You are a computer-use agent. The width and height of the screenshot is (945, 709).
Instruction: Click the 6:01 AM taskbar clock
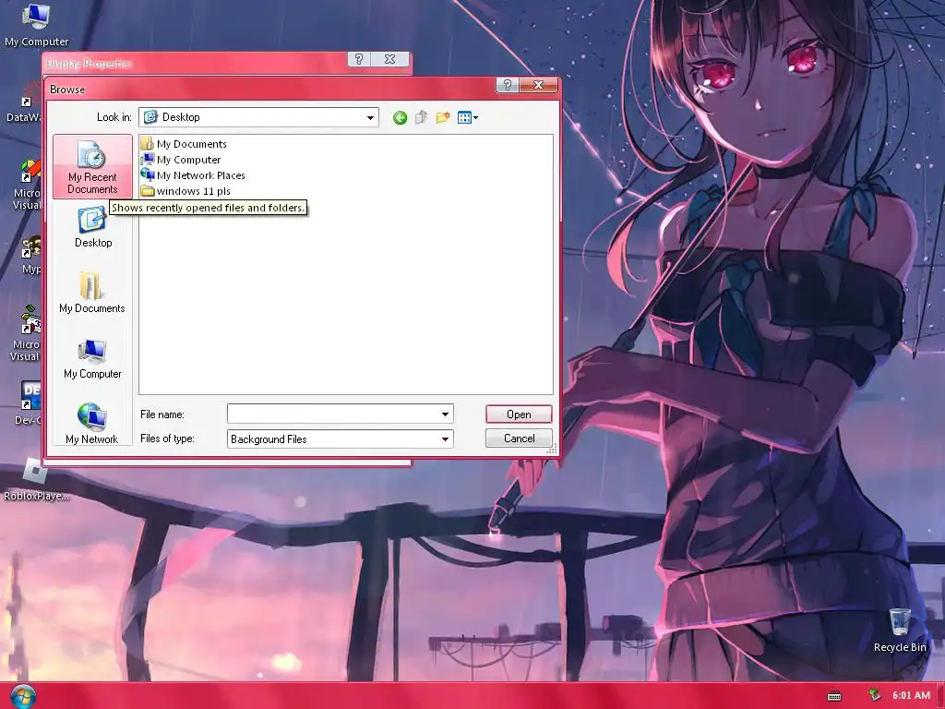911,695
